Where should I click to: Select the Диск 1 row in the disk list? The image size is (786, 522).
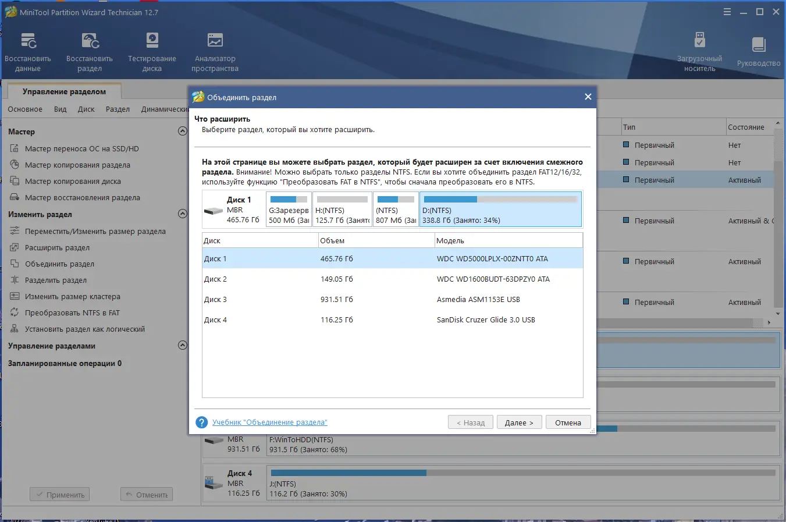coord(393,258)
